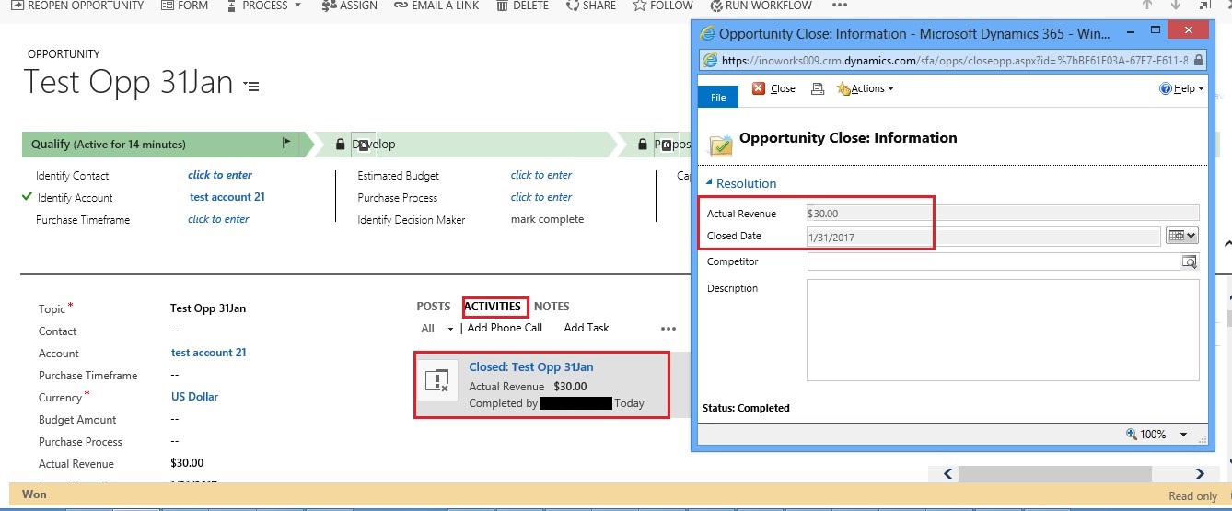Click to enter Identify Contact value
The height and width of the screenshot is (511, 1232).
pos(220,175)
